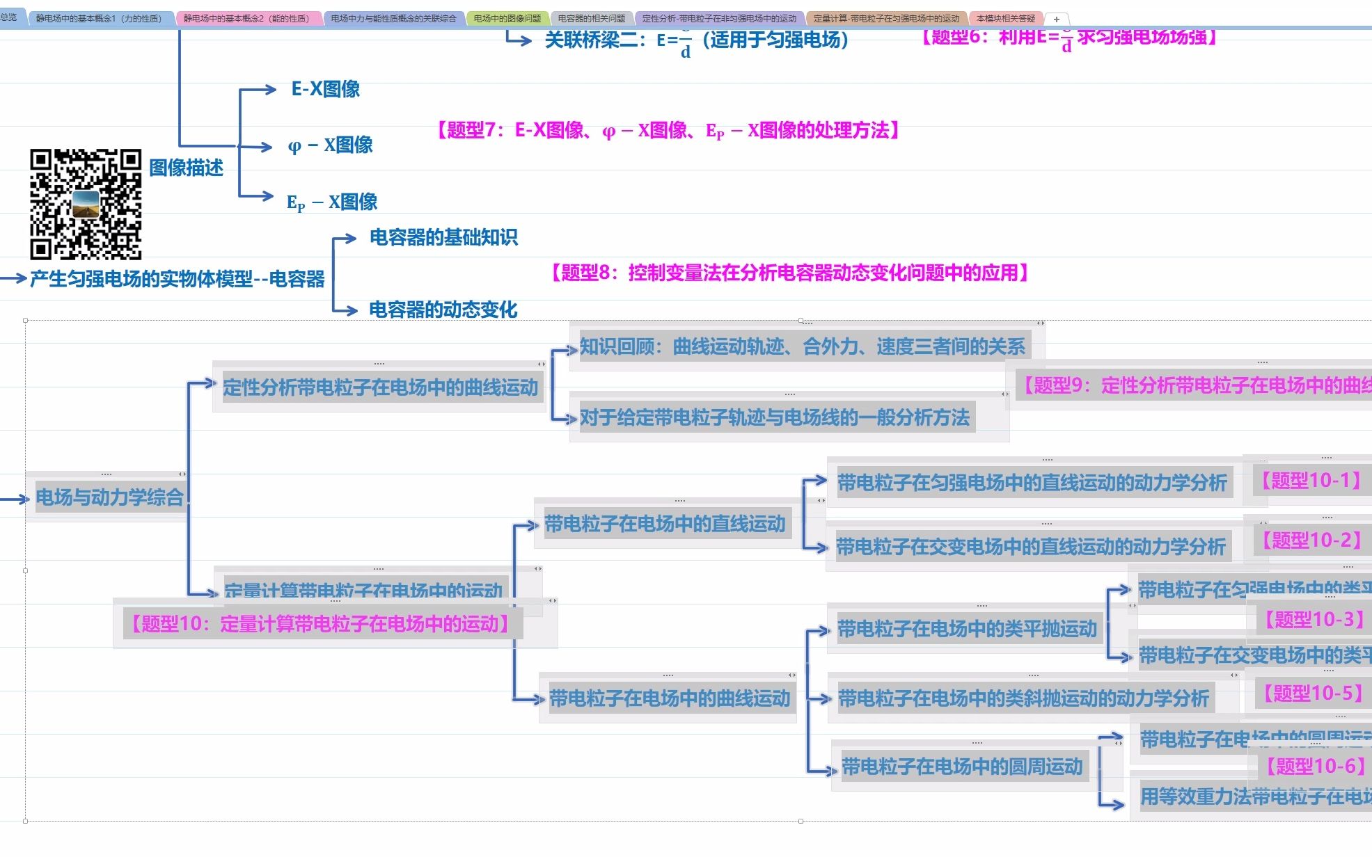The height and width of the screenshot is (857, 1372).
Task: Click 电容器的基础知识 text
Action: coord(443,238)
